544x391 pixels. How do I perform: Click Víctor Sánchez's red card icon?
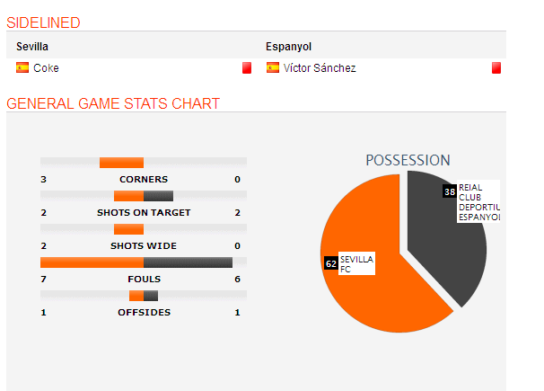(496, 67)
